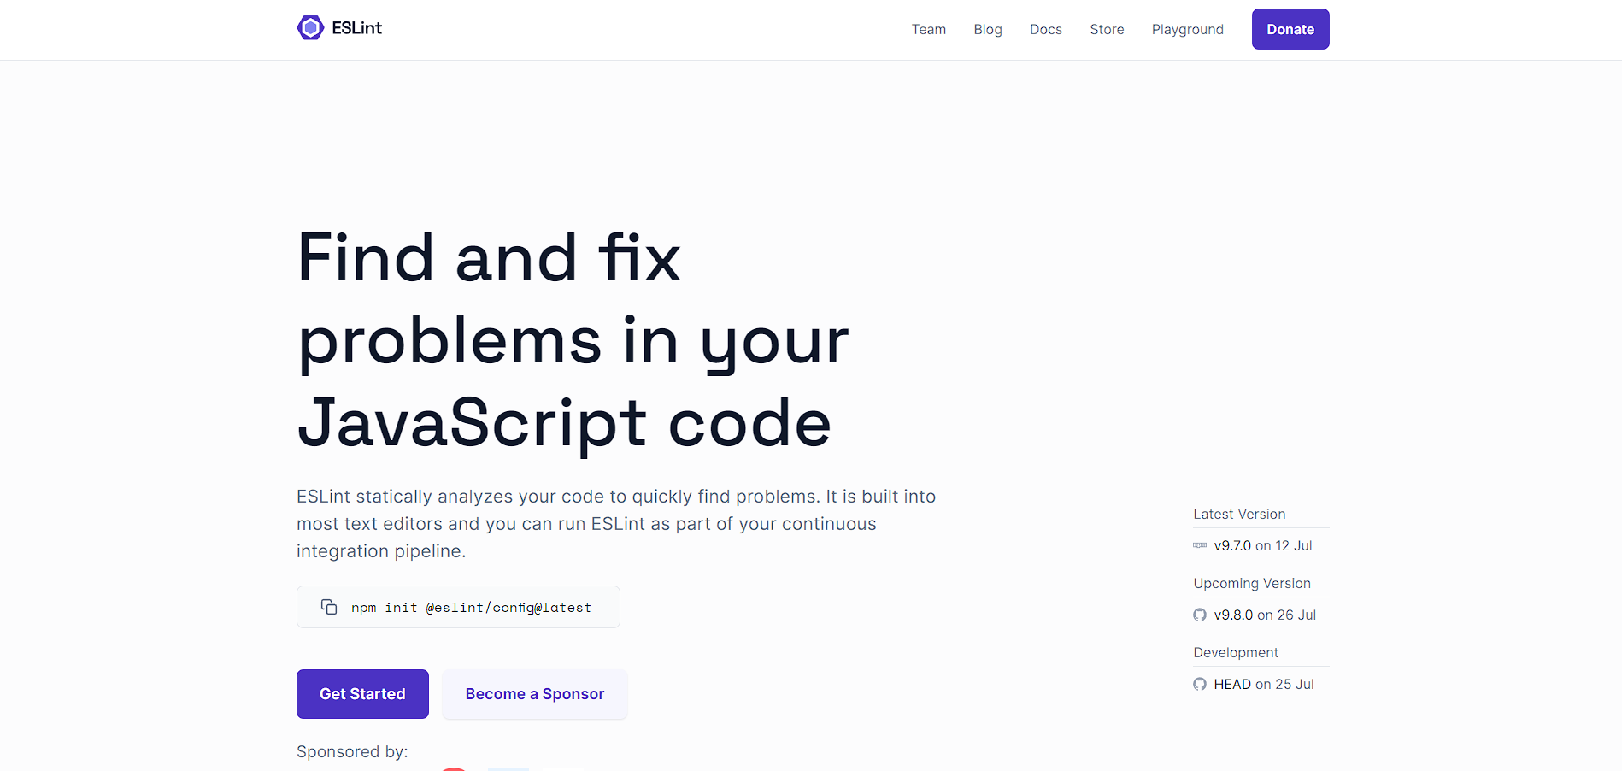Open the Team page
The width and height of the screenshot is (1622, 771).
(x=928, y=29)
